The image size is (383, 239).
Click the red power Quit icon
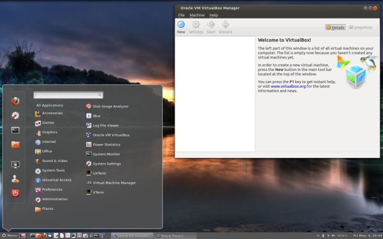pyautogui.click(x=15, y=193)
